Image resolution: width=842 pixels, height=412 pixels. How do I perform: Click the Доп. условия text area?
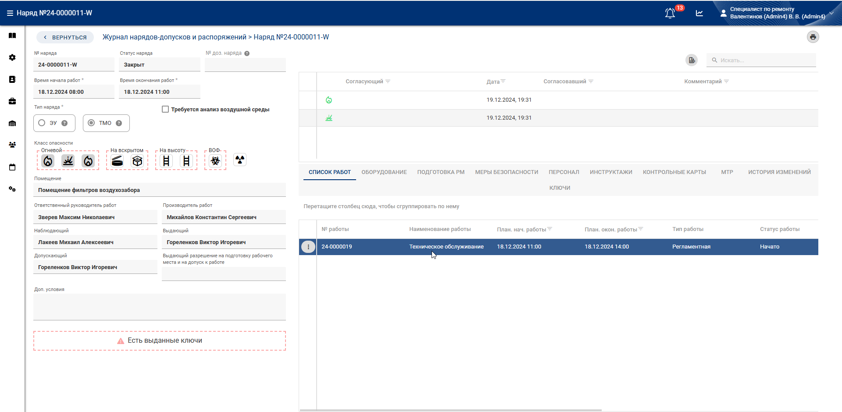pyautogui.click(x=160, y=307)
